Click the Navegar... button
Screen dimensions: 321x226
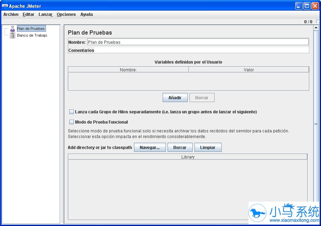coord(150,148)
